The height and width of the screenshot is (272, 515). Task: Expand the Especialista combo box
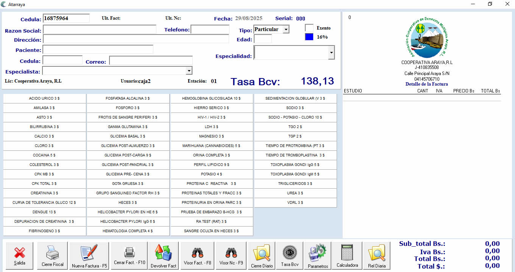pos(189,71)
